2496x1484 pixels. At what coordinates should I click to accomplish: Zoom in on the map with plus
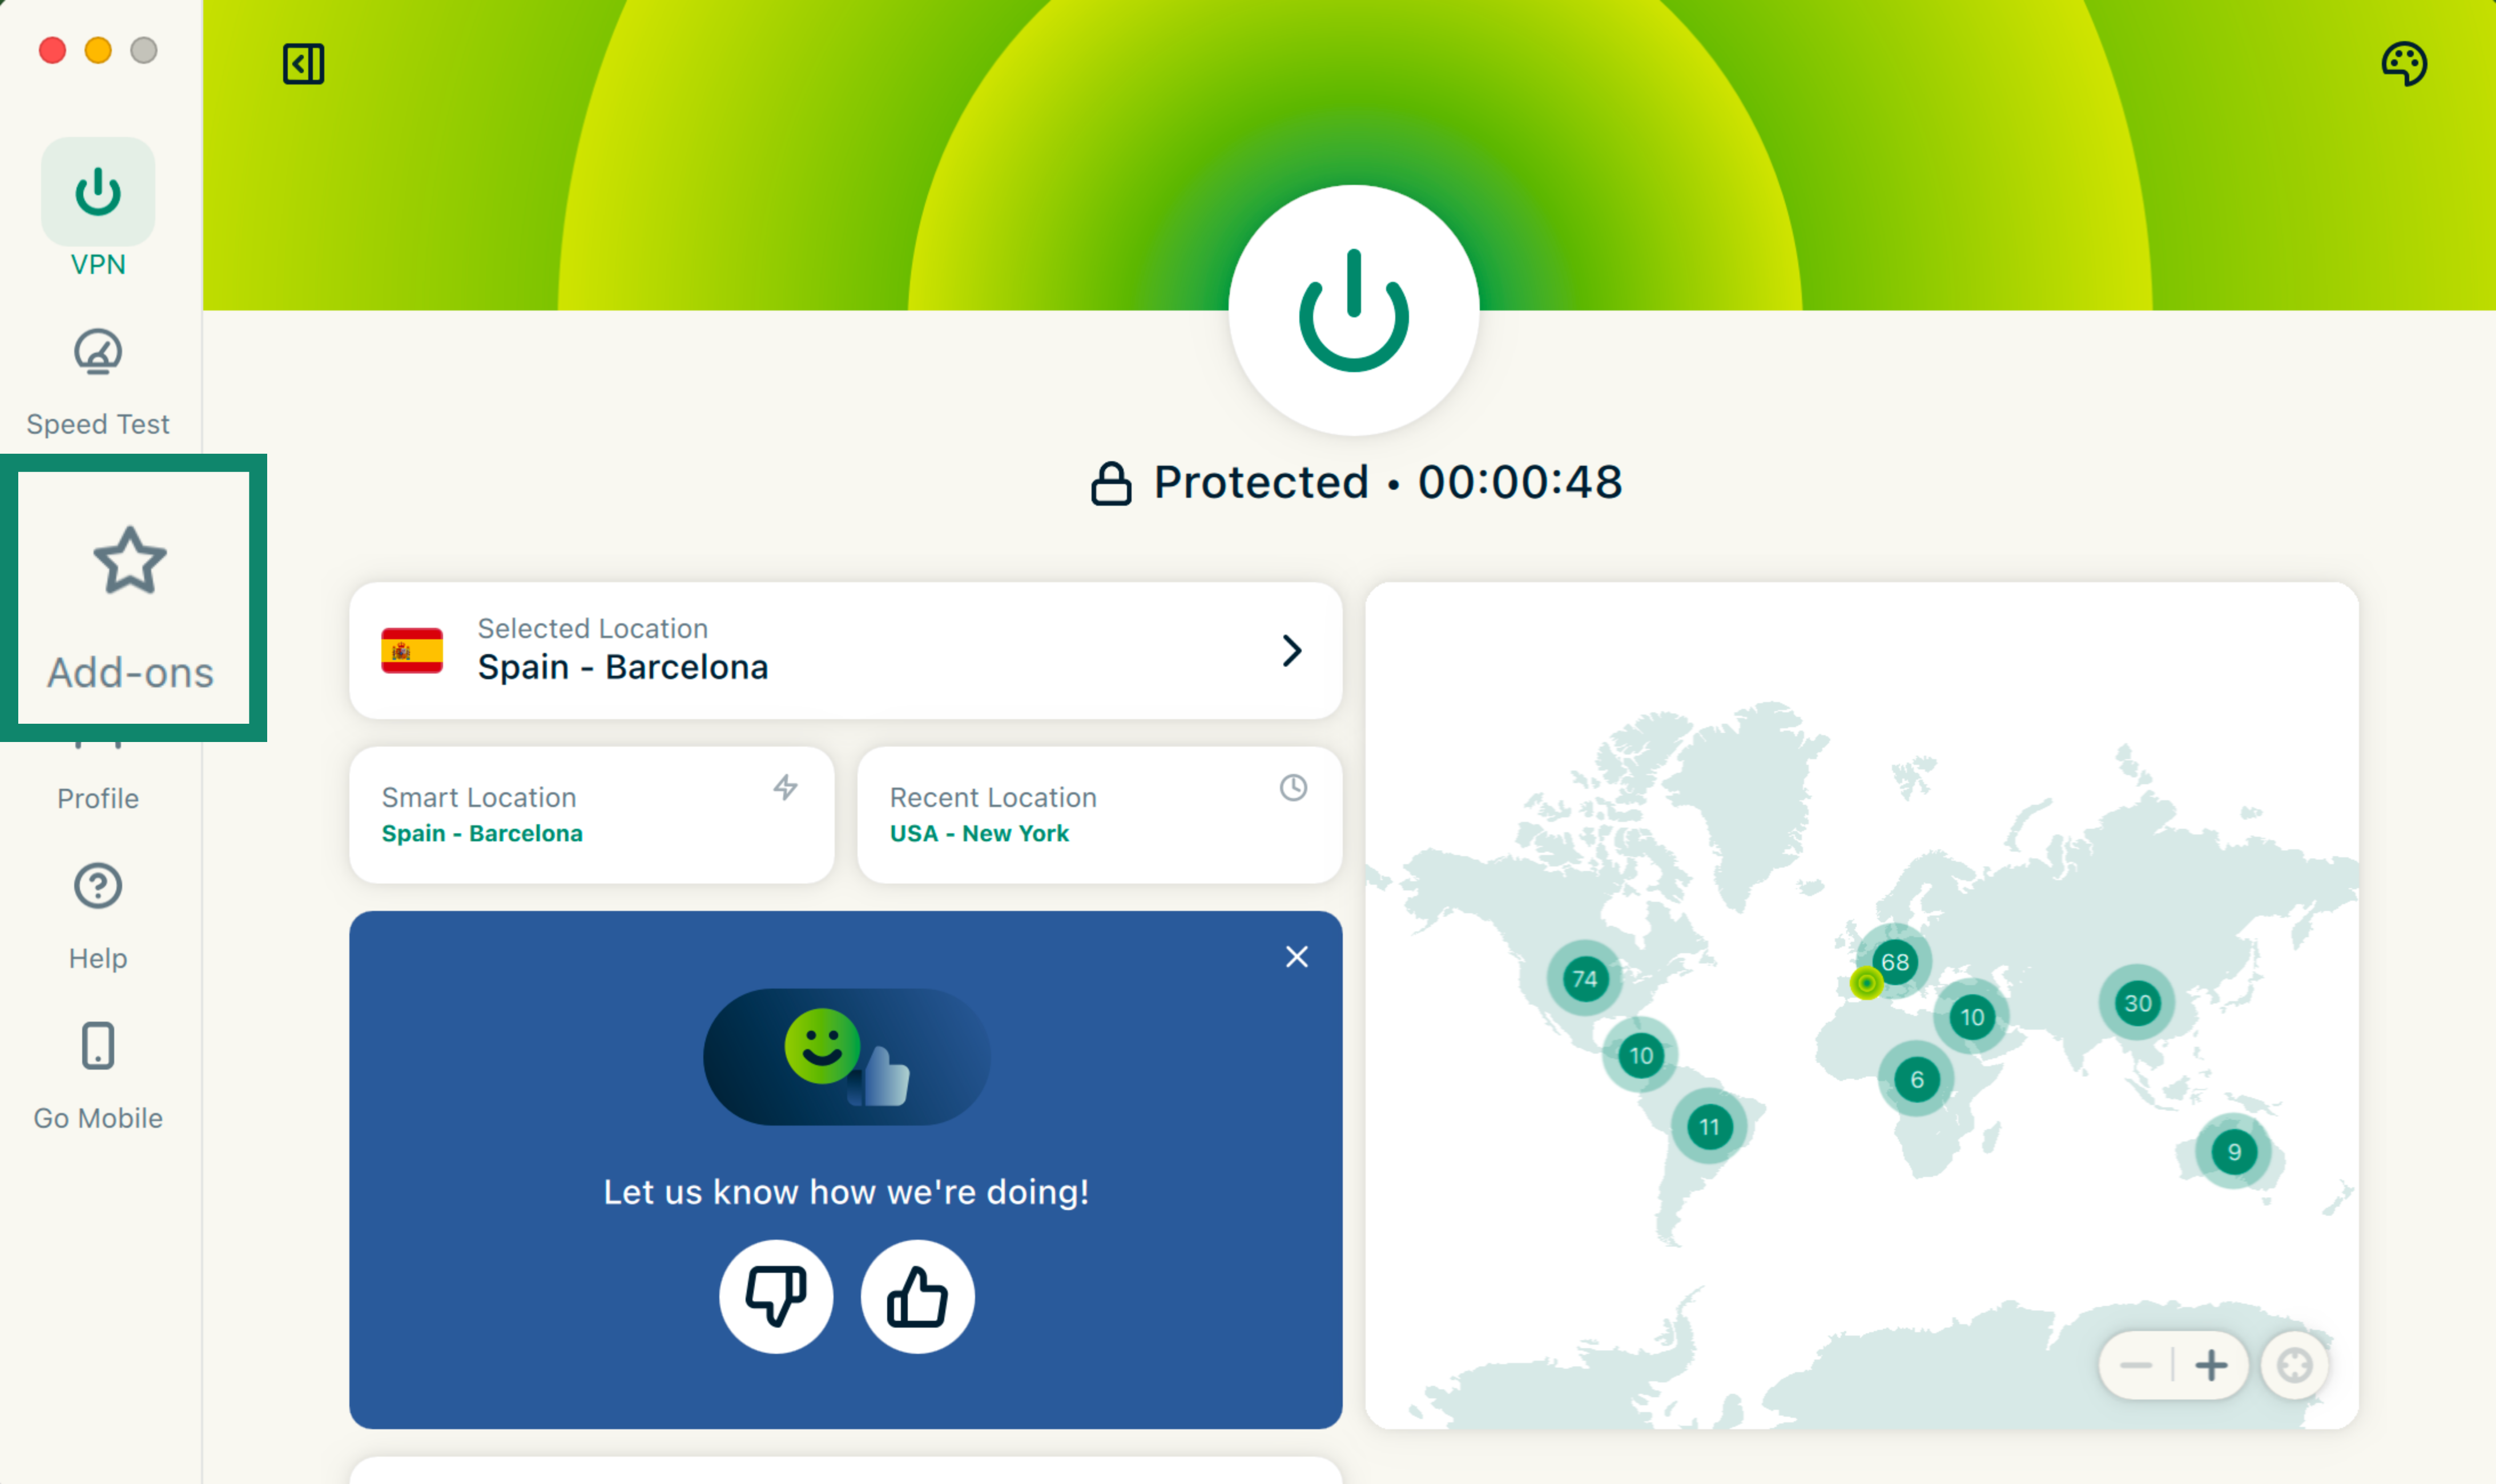2211,1365
